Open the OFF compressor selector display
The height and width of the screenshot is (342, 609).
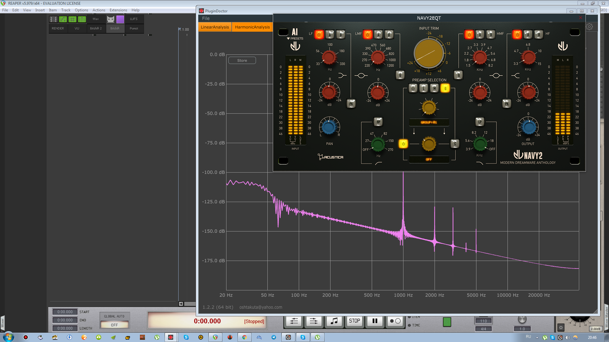pos(429,159)
